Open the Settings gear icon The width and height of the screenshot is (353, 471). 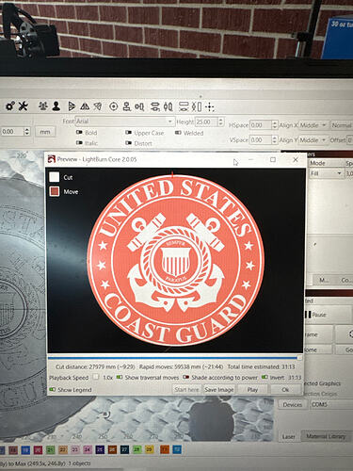click(x=10, y=106)
